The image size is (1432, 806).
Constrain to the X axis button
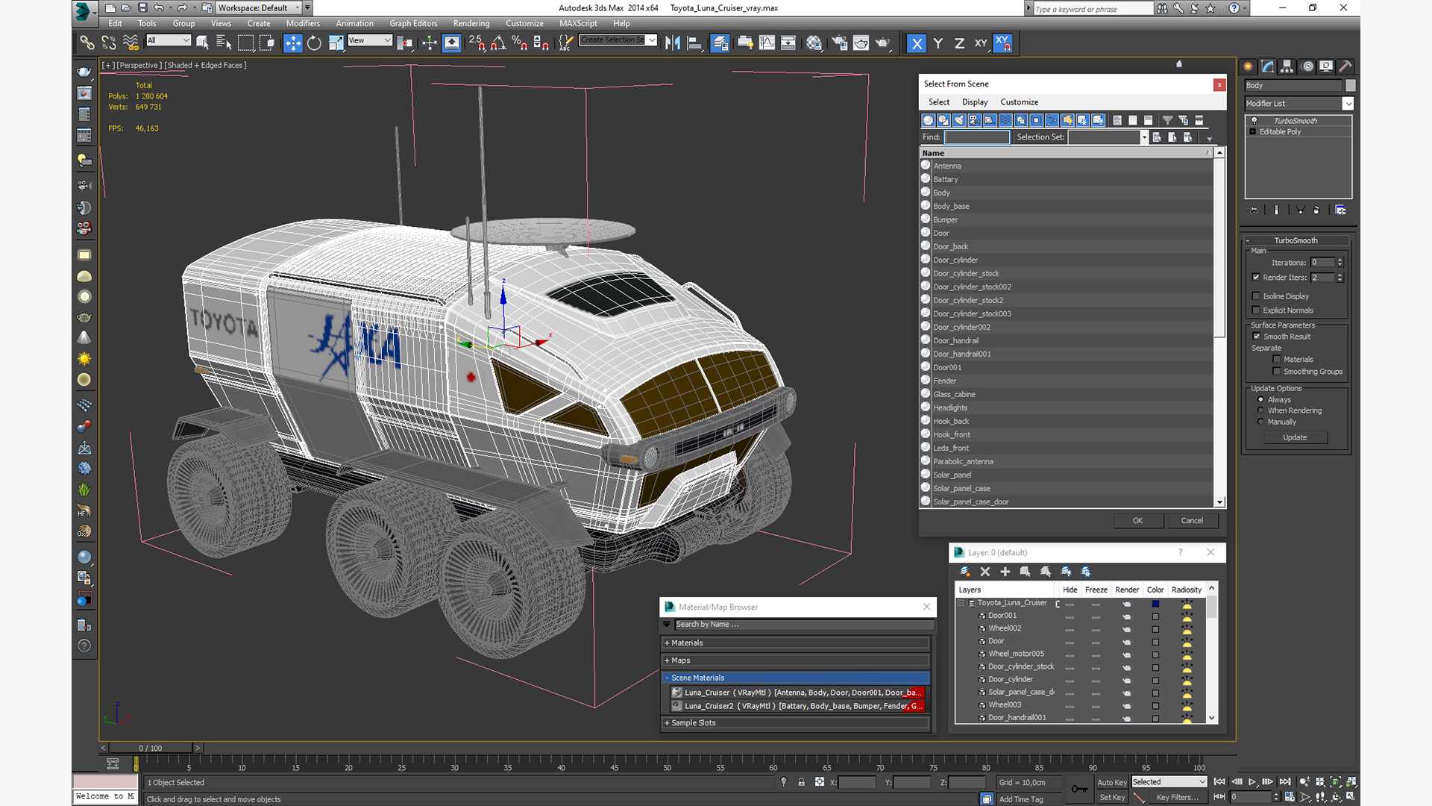coord(917,43)
